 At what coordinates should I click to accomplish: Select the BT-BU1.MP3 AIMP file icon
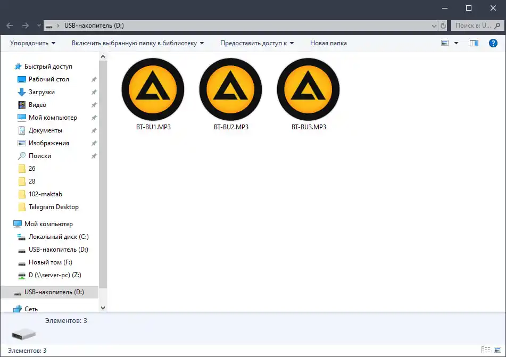153,89
